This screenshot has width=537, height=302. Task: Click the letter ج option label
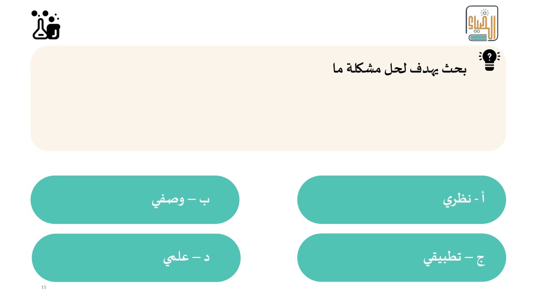point(480,260)
